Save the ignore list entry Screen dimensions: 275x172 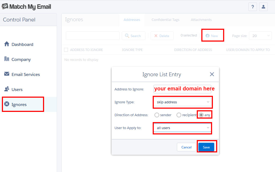(x=206, y=147)
